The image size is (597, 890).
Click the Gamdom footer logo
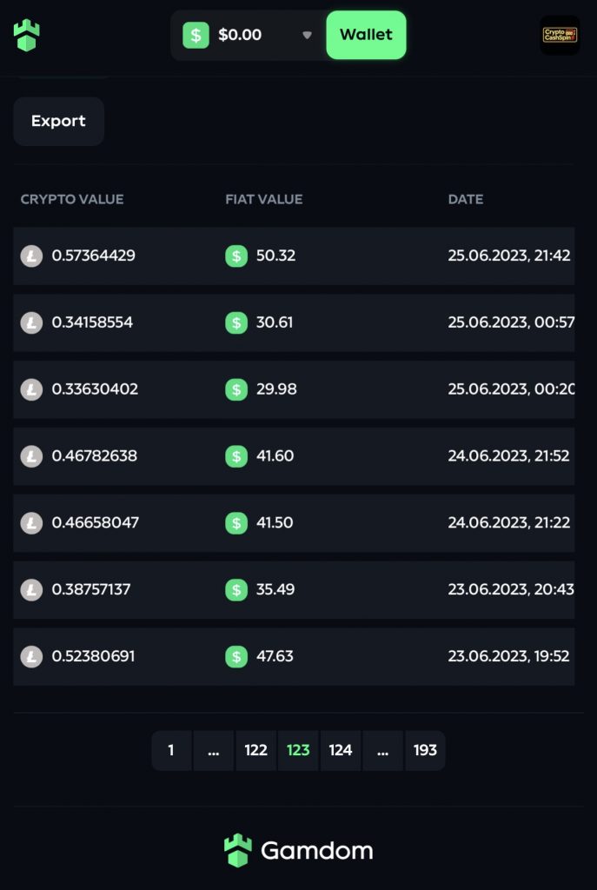pyautogui.click(x=299, y=851)
